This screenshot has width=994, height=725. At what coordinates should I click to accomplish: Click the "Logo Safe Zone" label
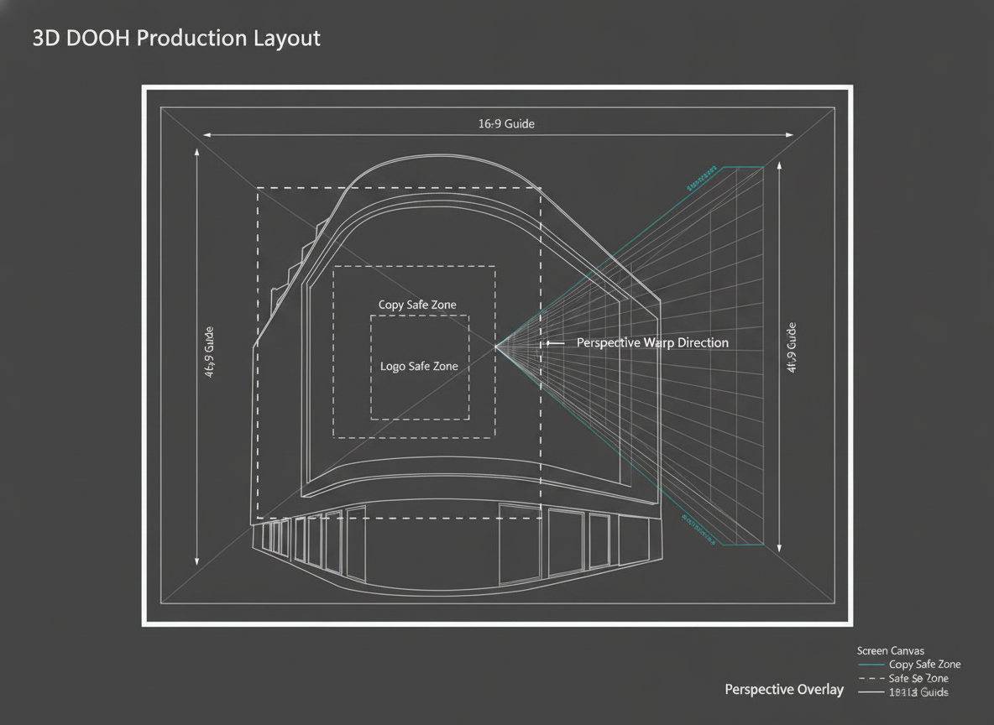(x=419, y=367)
